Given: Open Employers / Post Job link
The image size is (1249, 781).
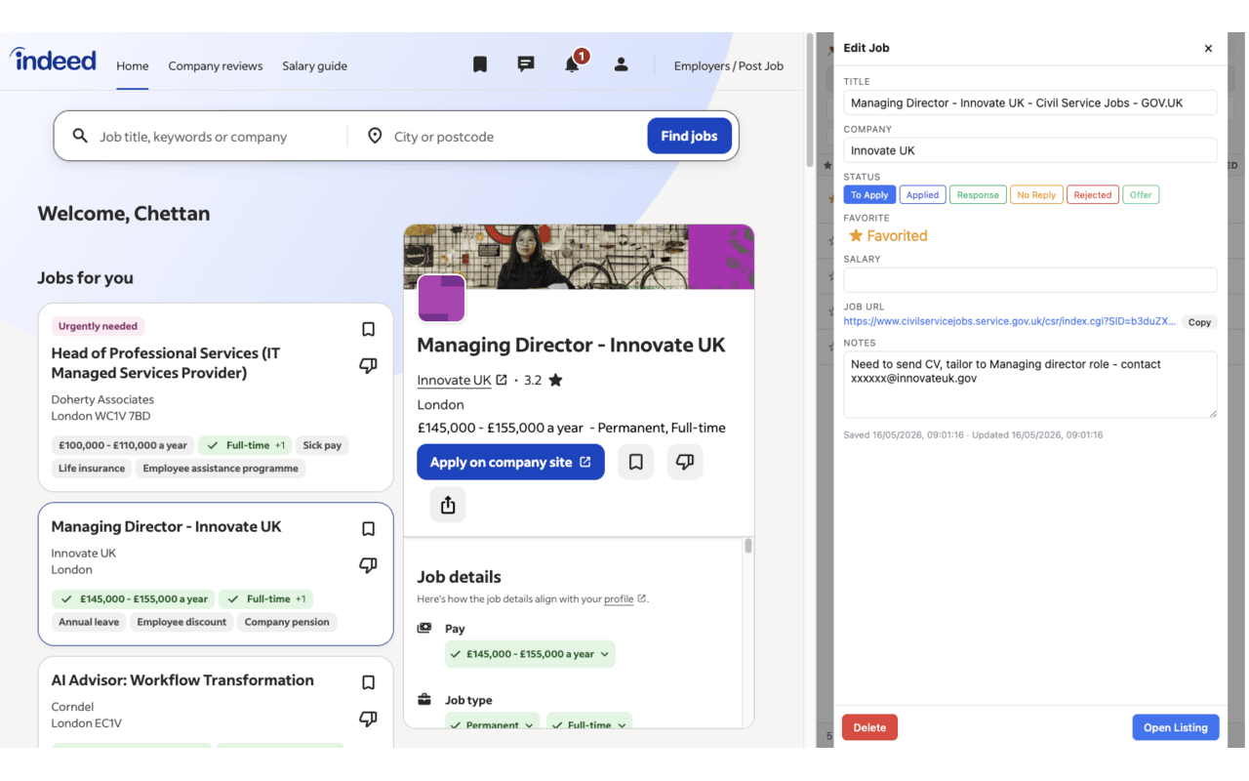Looking at the screenshot, I should coord(729,66).
